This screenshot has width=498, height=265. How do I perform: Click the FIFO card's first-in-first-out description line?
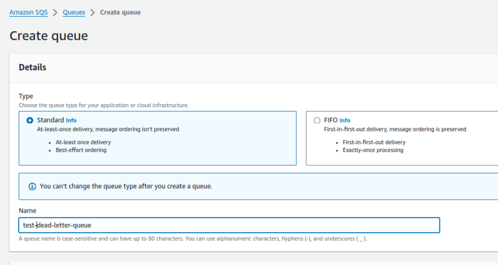click(x=395, y=129)
